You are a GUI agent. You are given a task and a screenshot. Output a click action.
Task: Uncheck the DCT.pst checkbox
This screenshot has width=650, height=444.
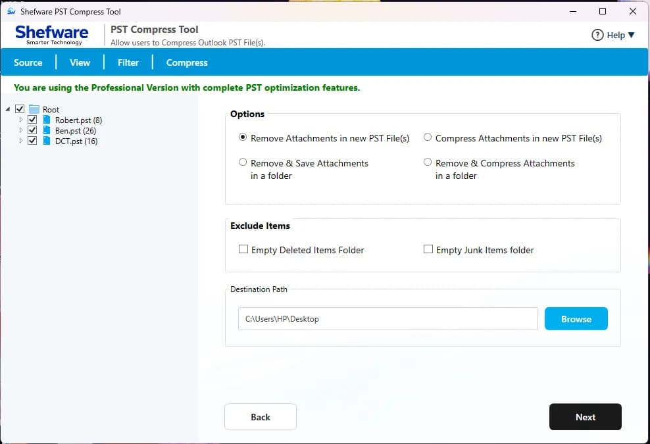point(32,141)
